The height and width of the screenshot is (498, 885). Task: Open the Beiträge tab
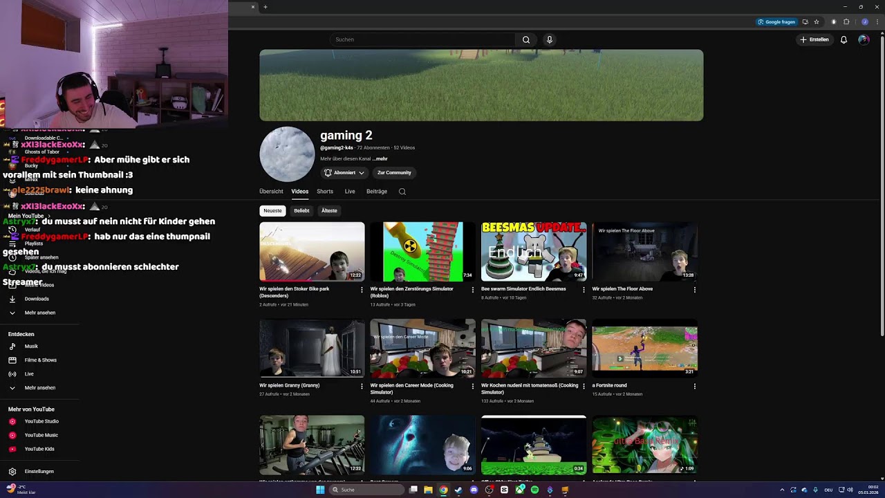pyautogui.click(x=377, y=192)
